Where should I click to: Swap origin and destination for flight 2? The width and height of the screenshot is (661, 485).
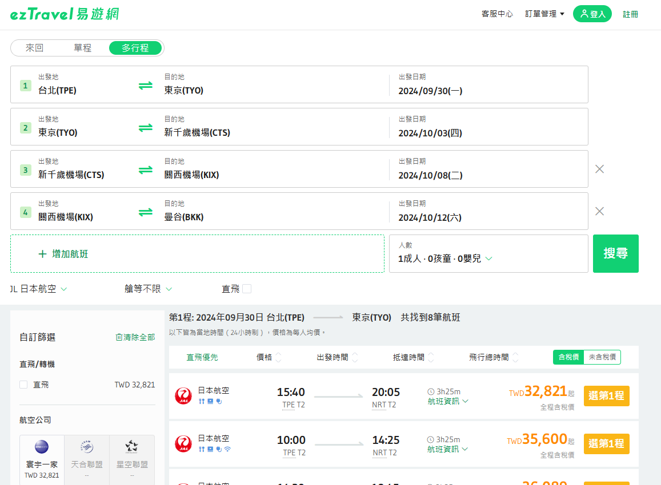coord(146,128)
